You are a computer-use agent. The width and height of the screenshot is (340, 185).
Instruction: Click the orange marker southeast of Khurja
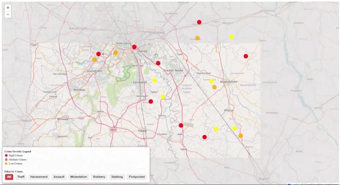240,136
